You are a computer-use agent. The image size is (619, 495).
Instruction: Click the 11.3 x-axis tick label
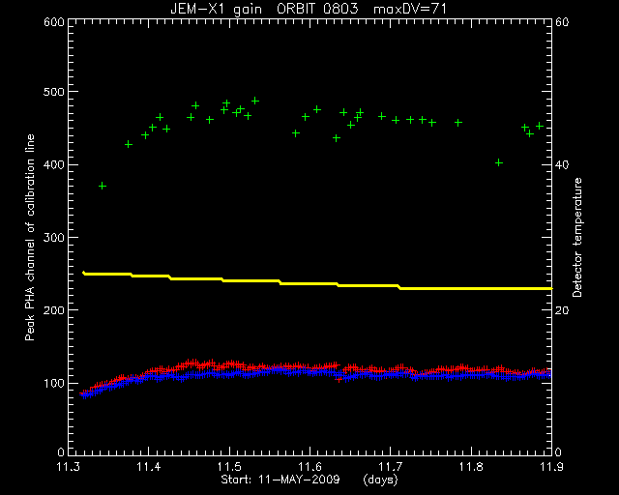tap(69, 467)
